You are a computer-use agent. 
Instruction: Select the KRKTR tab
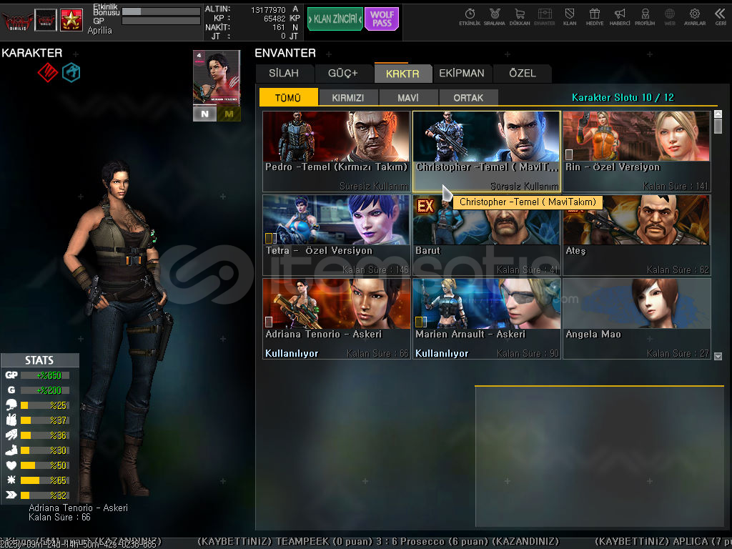402,74
